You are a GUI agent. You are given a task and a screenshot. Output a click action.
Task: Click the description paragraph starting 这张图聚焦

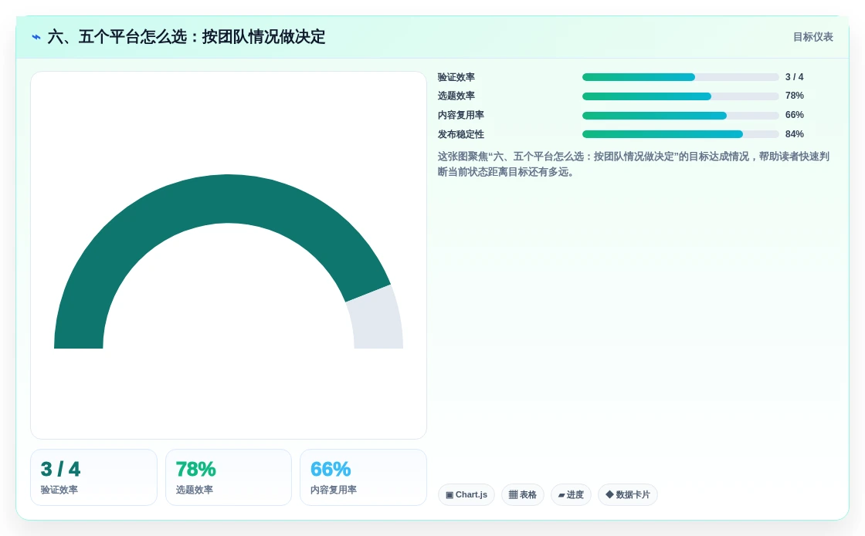(x=633, y=164)
